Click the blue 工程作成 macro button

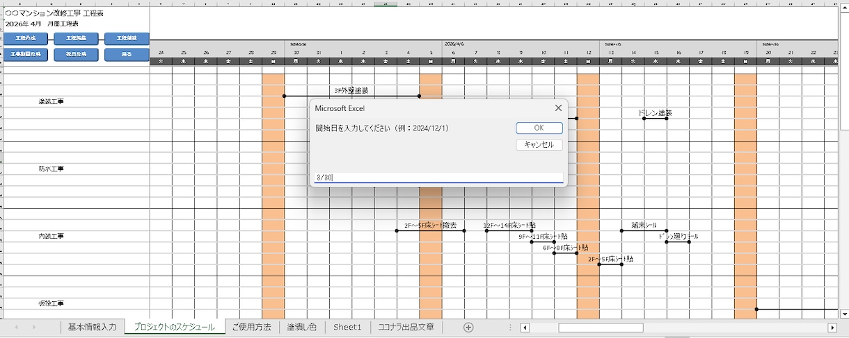(25, 38)
